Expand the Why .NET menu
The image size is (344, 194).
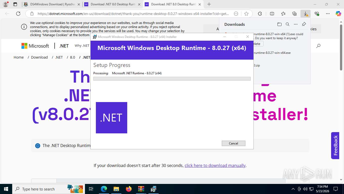click(x=82, y=46)
